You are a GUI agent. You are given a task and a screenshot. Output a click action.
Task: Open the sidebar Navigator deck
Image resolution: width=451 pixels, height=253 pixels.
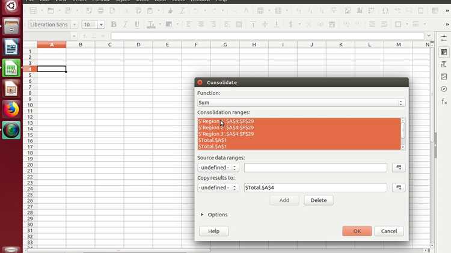click(444, 89)
